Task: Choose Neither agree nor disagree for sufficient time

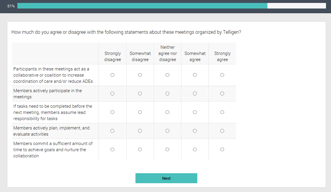Action: (167, 149)
